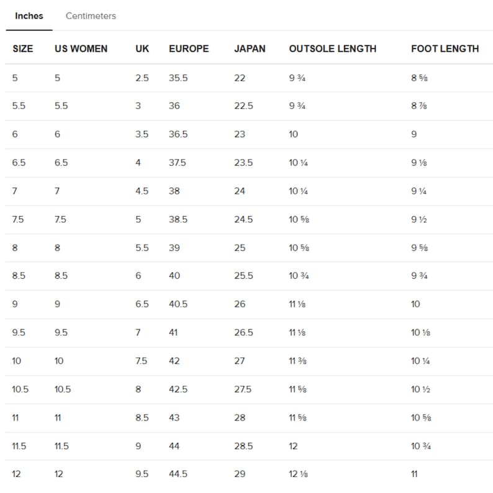
Task: Click the UK column header
Action: pyautogui.click(x=142, y=48)
